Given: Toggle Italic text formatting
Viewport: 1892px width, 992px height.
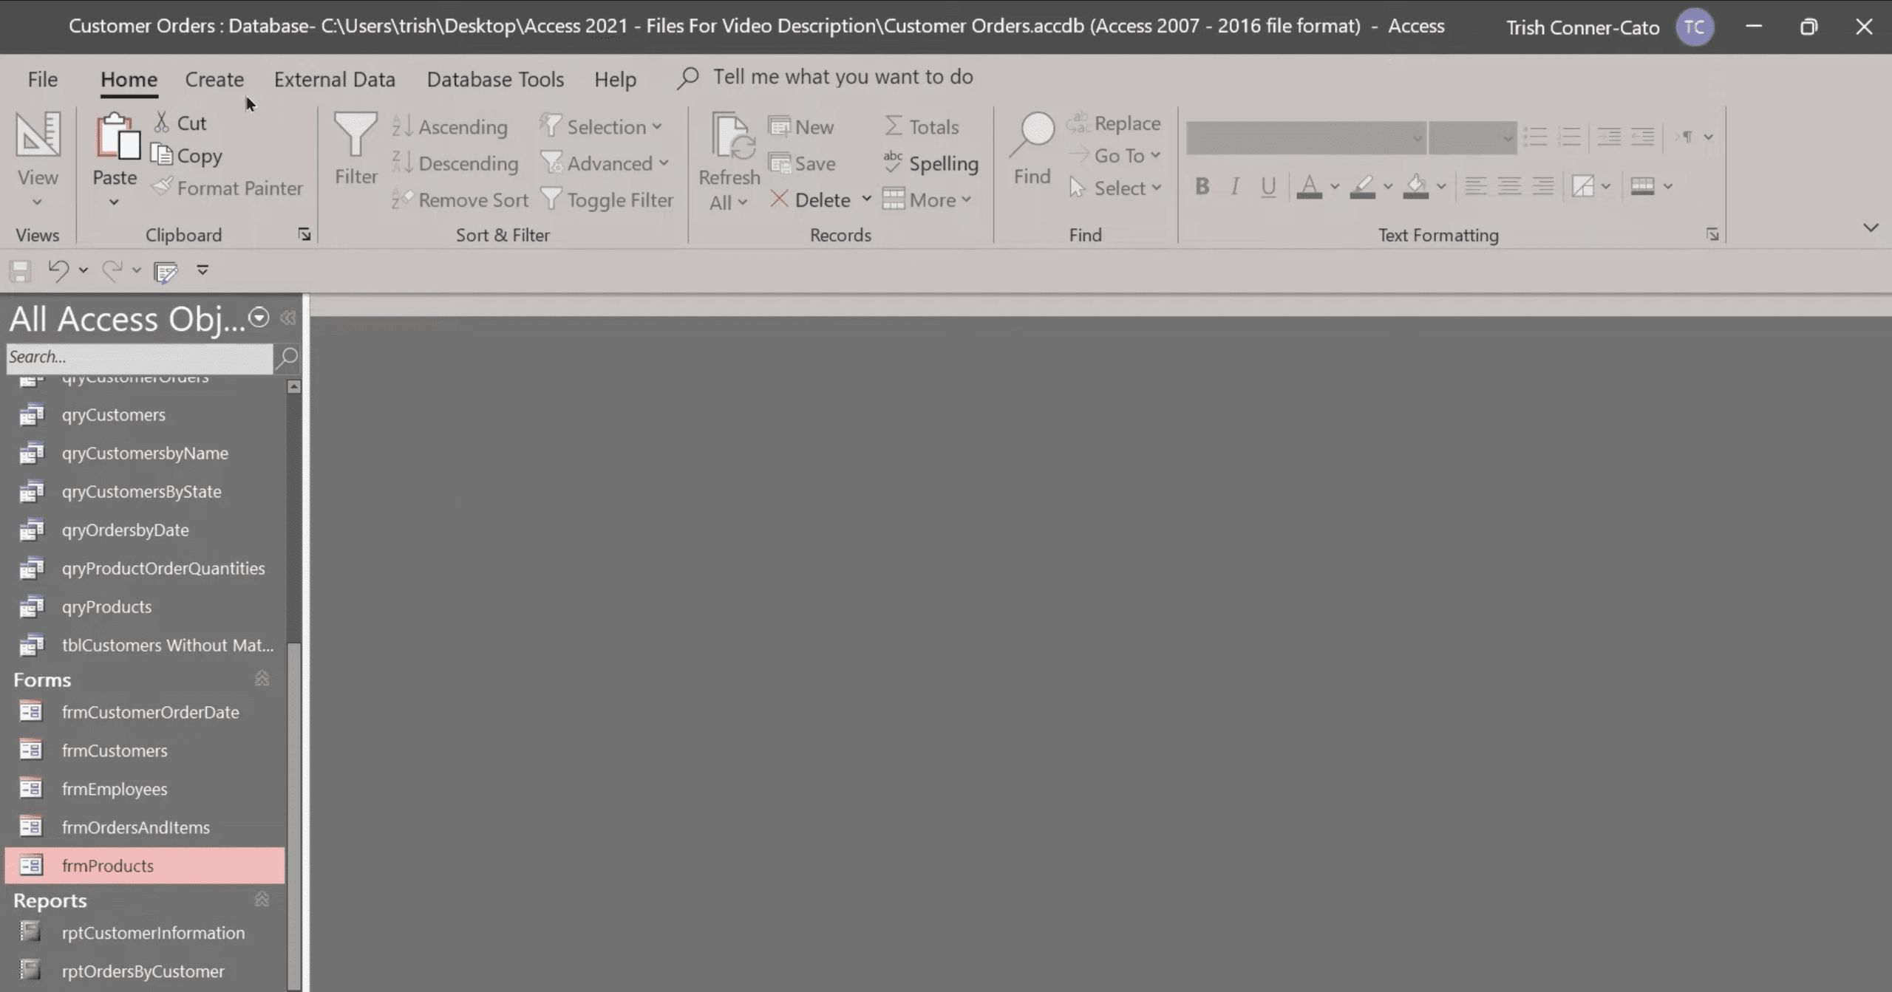Looking at the screenshot, I should 1234,186.
